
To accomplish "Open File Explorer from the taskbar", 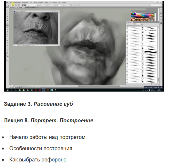I will pyautogui.click(x=19, y=90).
